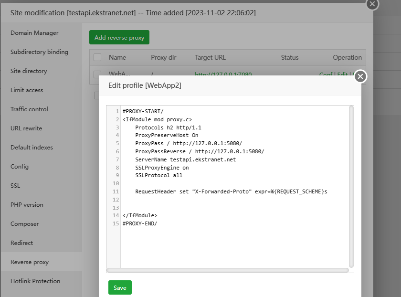The height and width of the screenshot is (297, 401).
Task: Open Traffic control settings
Action: 29,109
